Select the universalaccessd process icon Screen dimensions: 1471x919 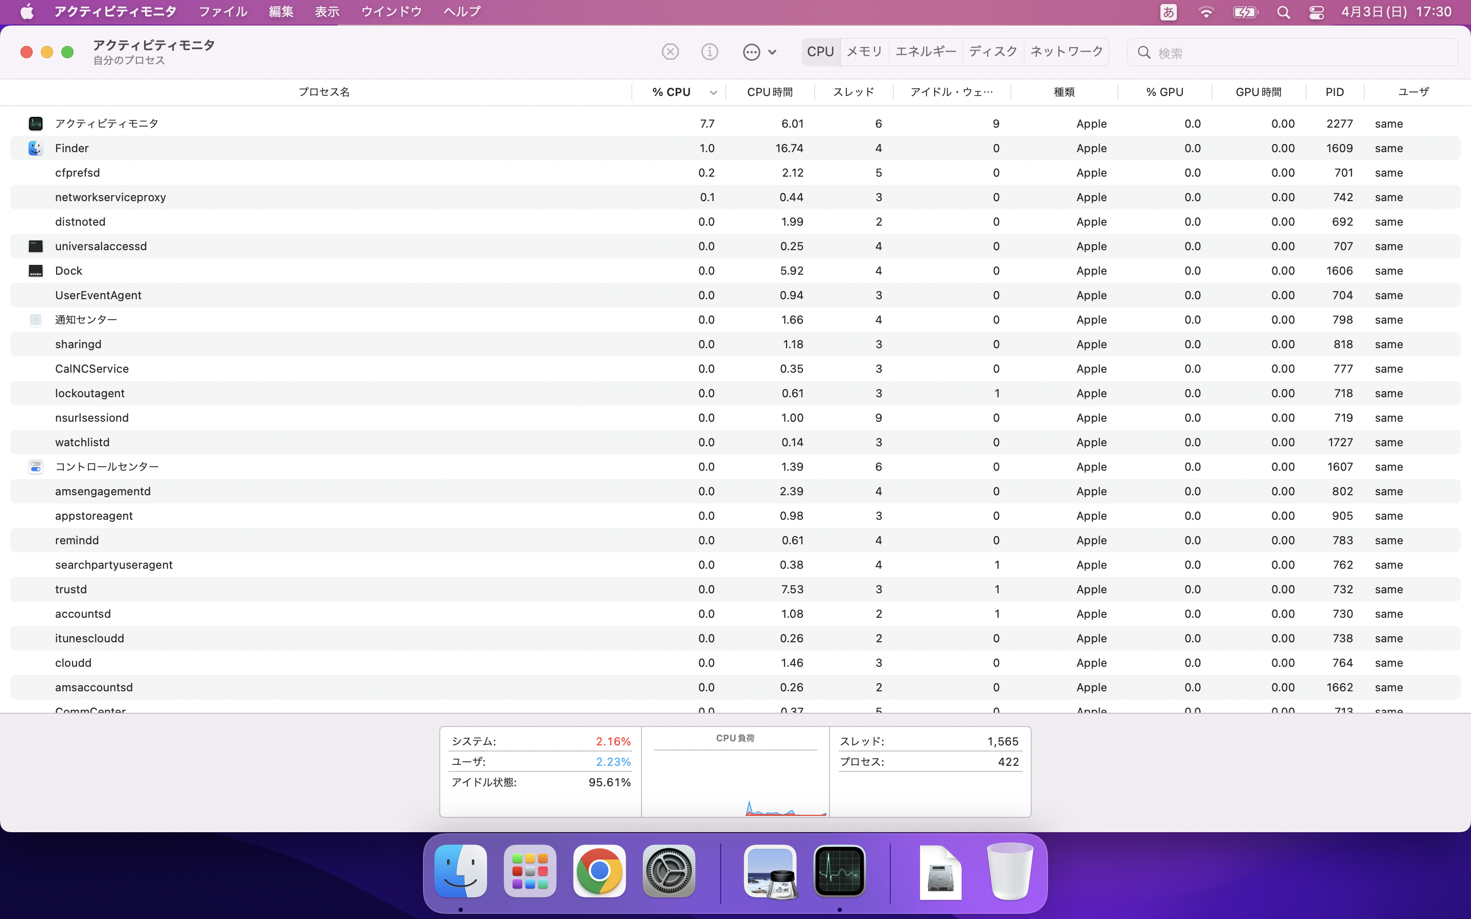click(x=35, y=246)
